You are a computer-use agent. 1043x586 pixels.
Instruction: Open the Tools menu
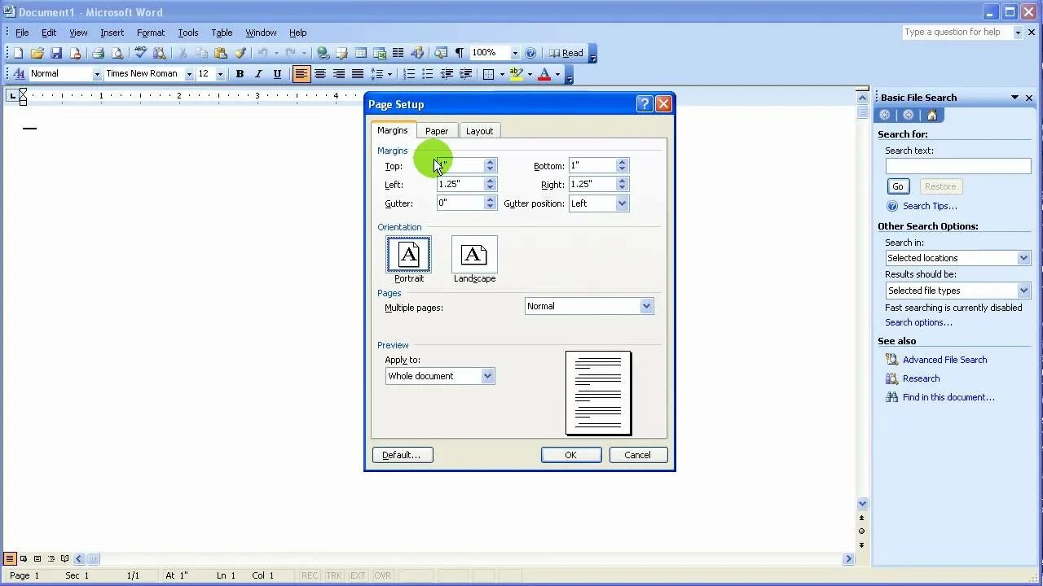(x=188, y=33)
